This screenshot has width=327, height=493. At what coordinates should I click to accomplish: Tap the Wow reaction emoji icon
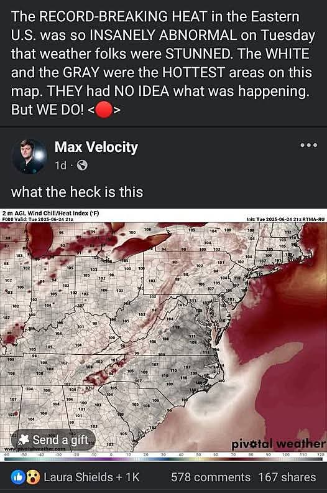tap(34, 477)
